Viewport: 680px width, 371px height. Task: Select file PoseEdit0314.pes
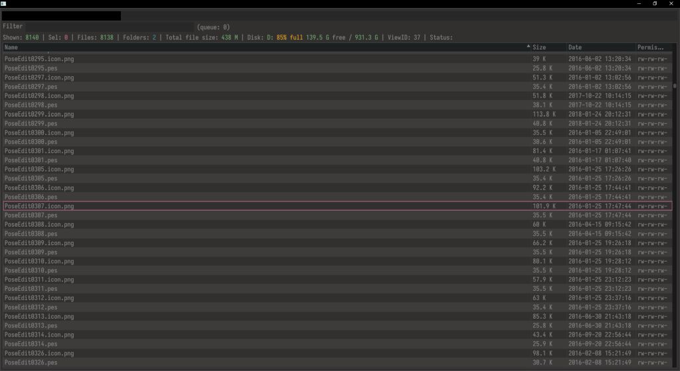[x=337, y=344]
